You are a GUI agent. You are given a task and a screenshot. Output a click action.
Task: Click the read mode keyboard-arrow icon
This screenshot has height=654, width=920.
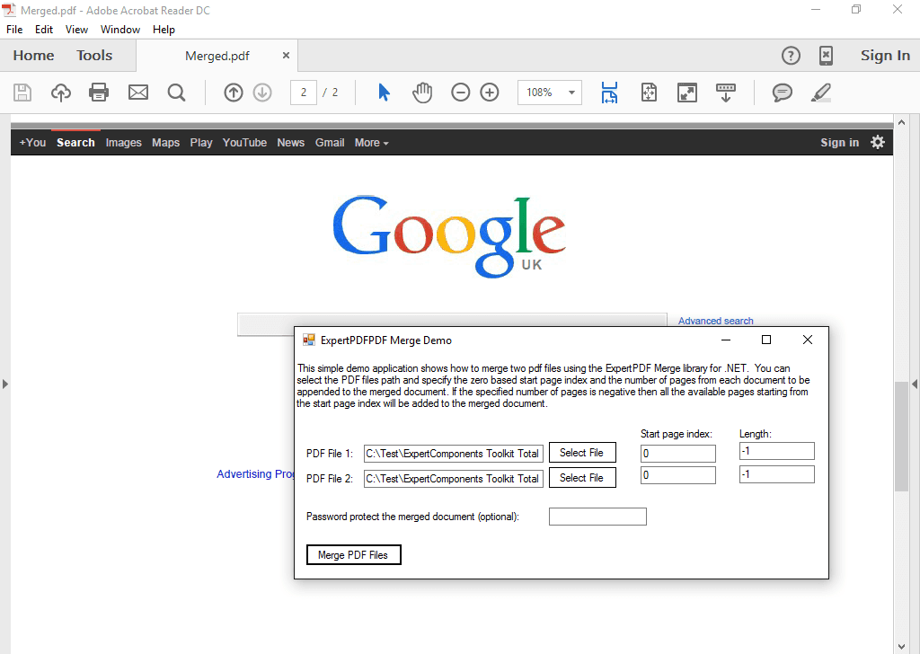[726, 93]
